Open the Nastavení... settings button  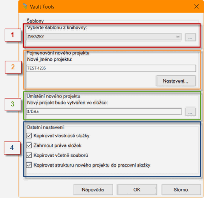pos(176,81)
